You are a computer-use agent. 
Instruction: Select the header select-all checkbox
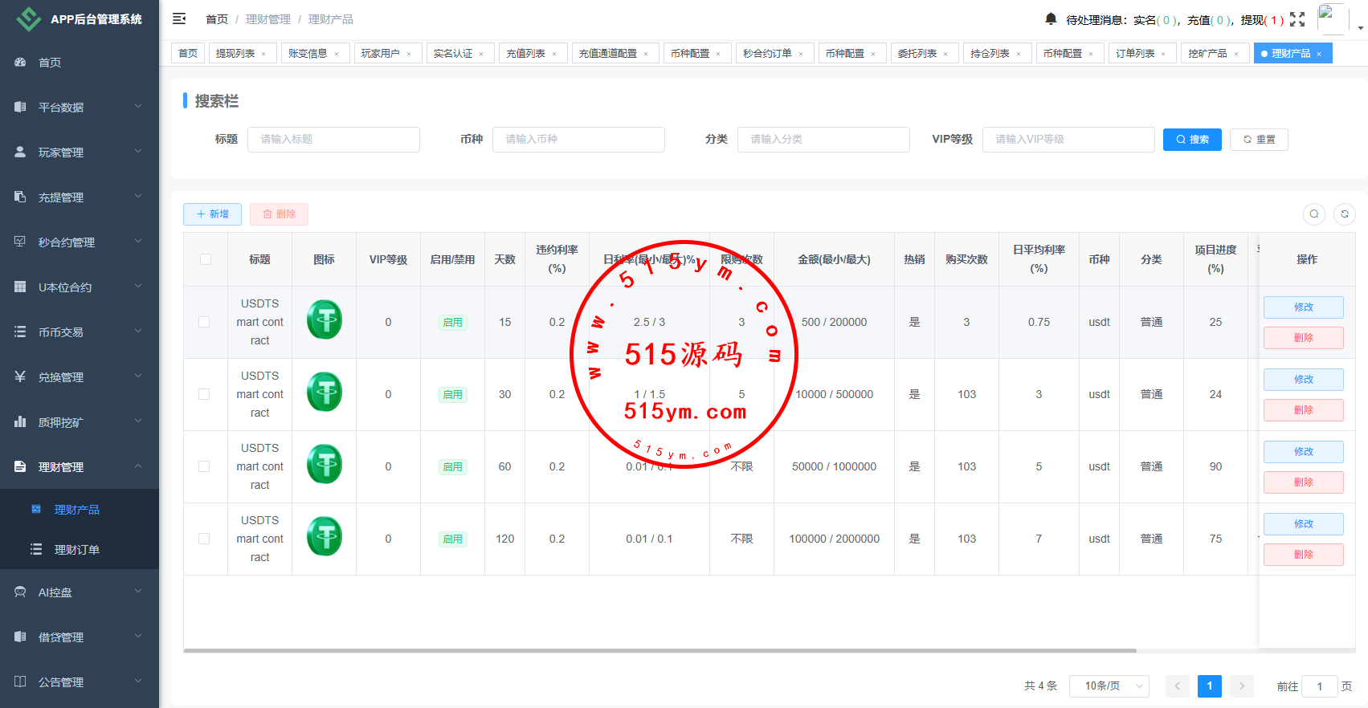(206, 259)
